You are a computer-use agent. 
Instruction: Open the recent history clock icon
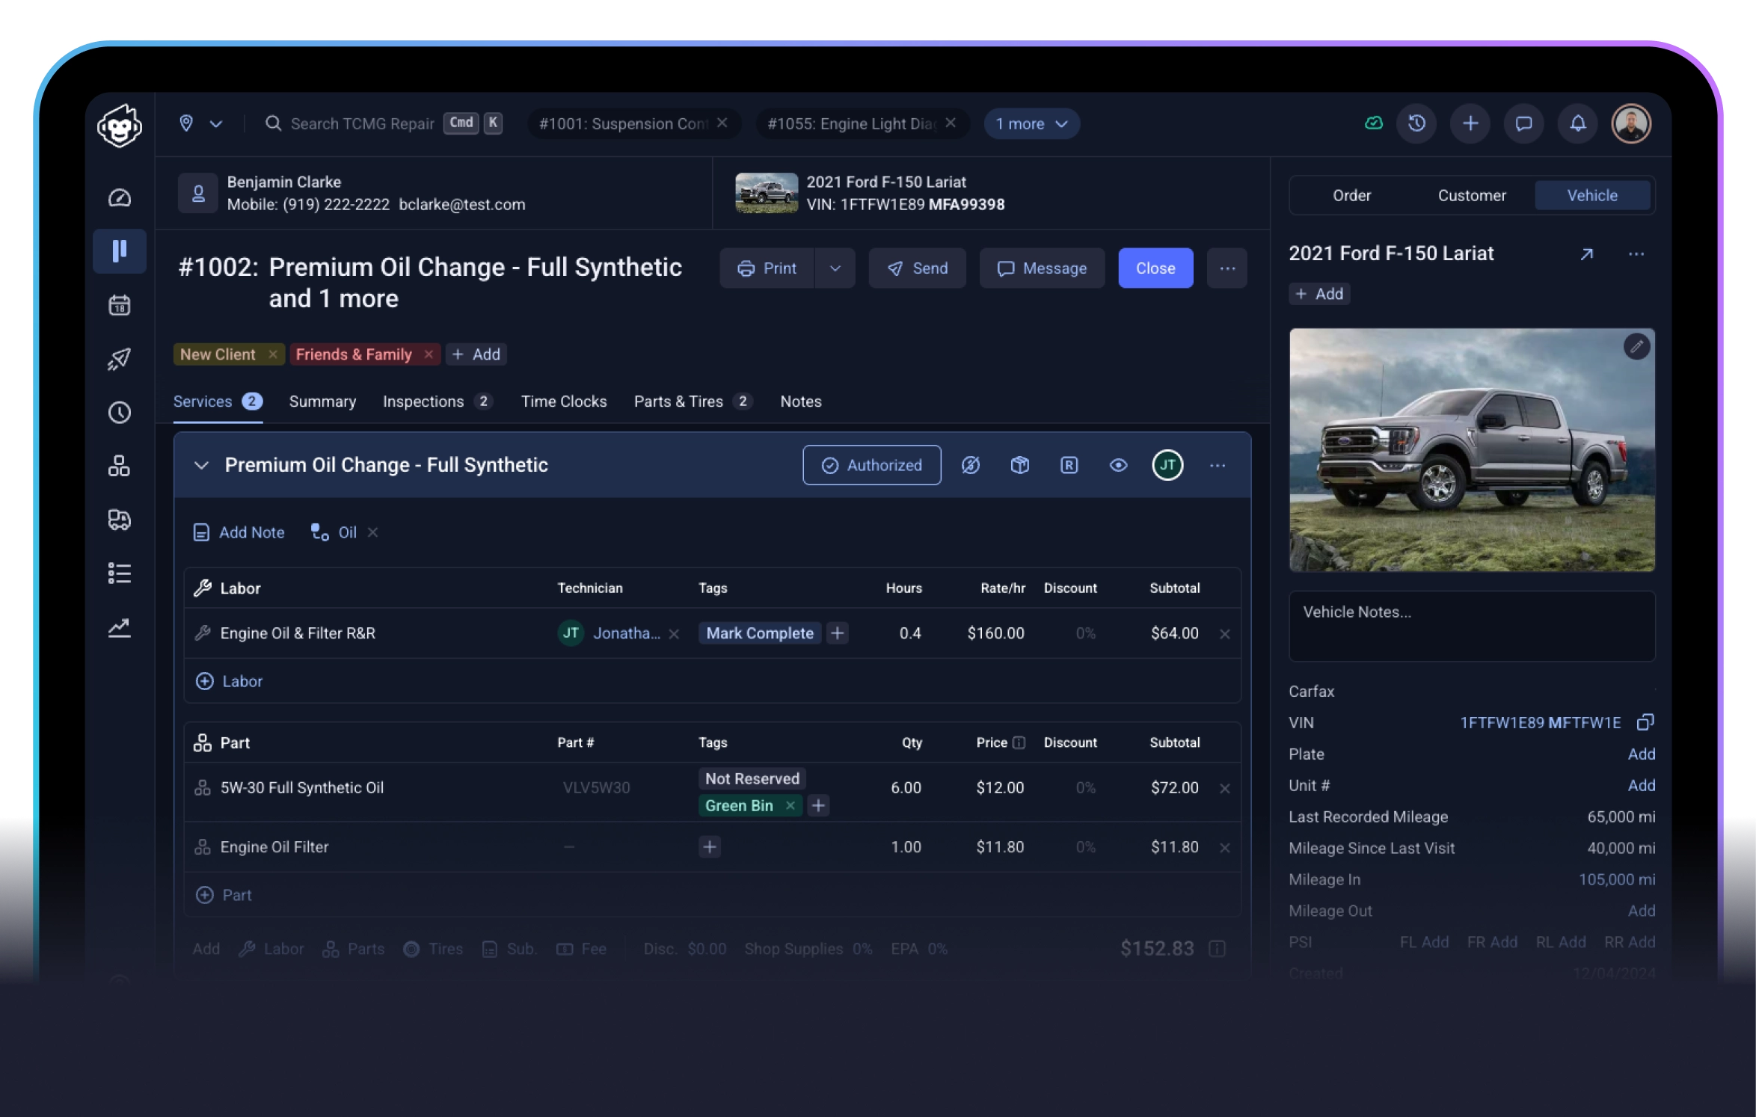point(1416,123)
